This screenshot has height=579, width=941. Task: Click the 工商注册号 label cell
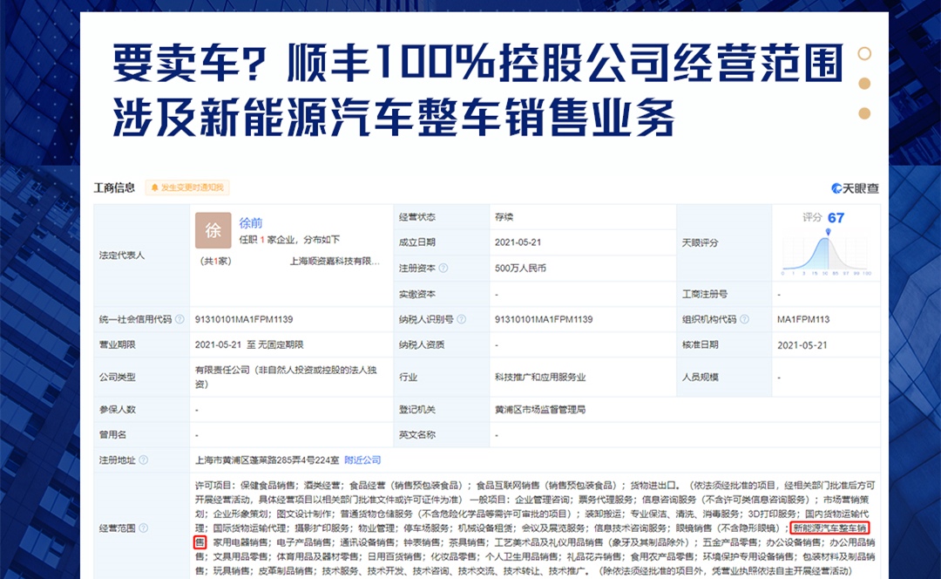724,295
